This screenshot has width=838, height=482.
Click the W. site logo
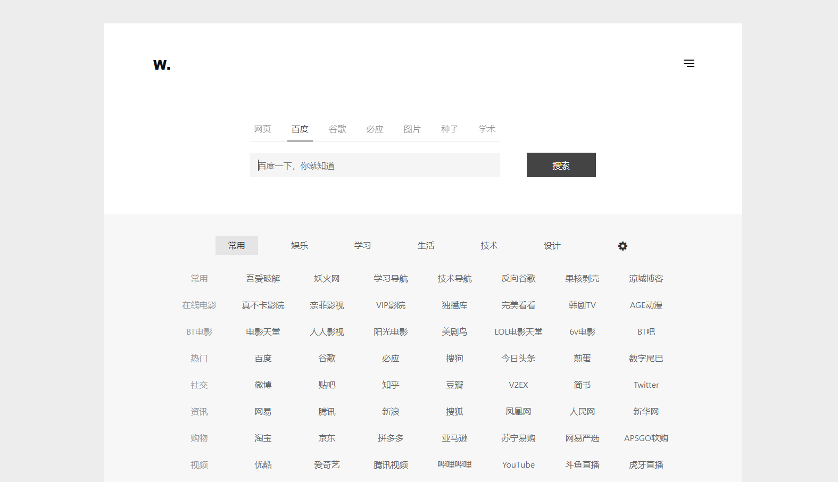[162, 65]
